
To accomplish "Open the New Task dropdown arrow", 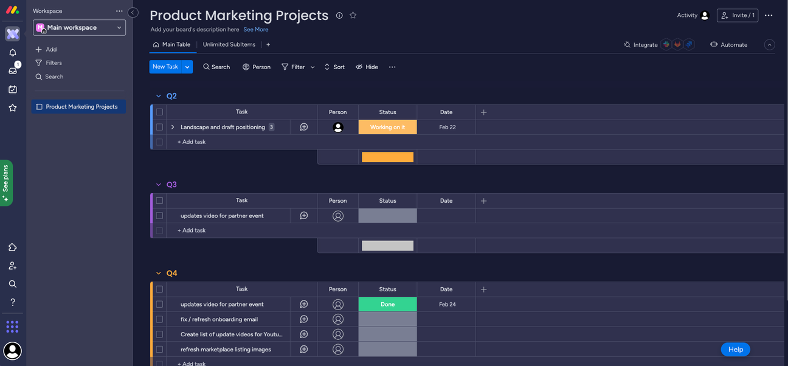I will pyautogui.click(x=187, y=66).
